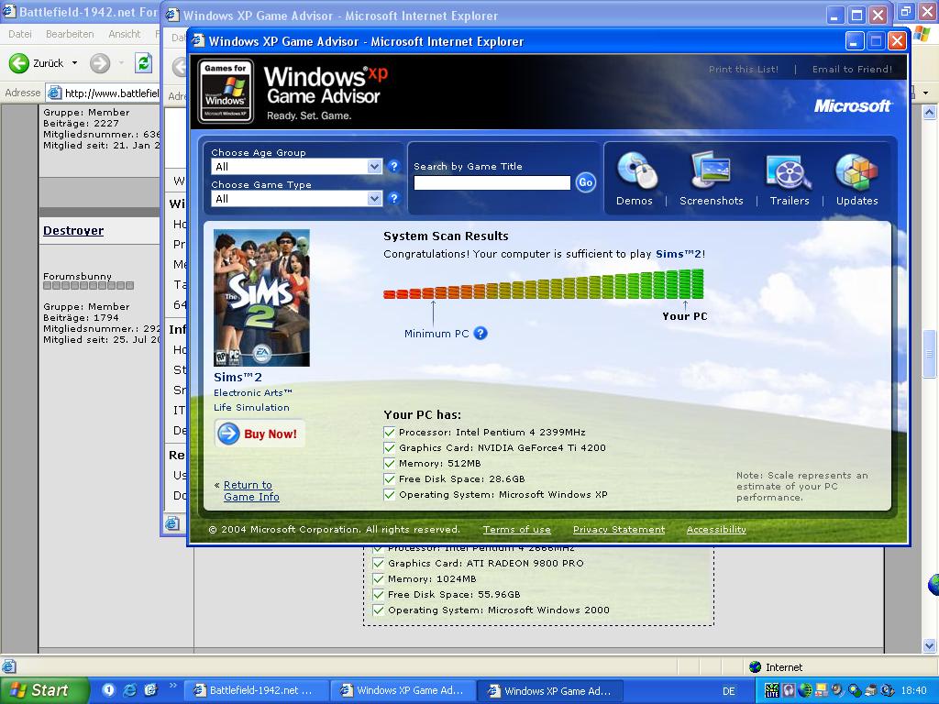
Task: Click the Games for Windows logo
Action: point(226,91)
